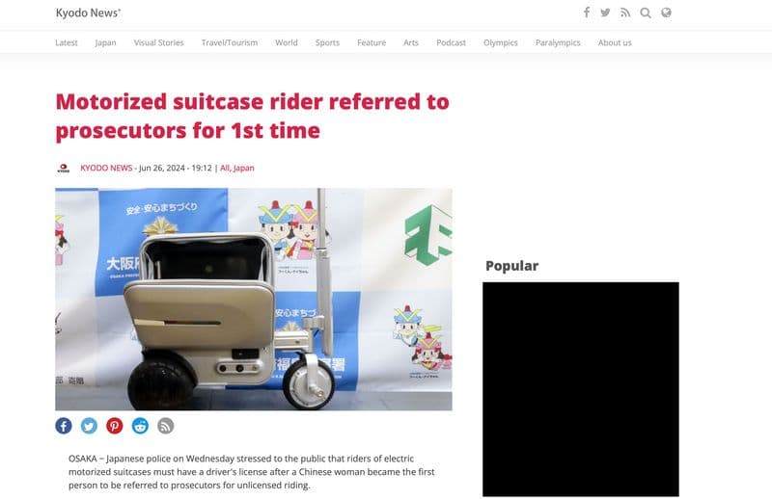
Task: Go to the Latest section
Action: point(67,42)
